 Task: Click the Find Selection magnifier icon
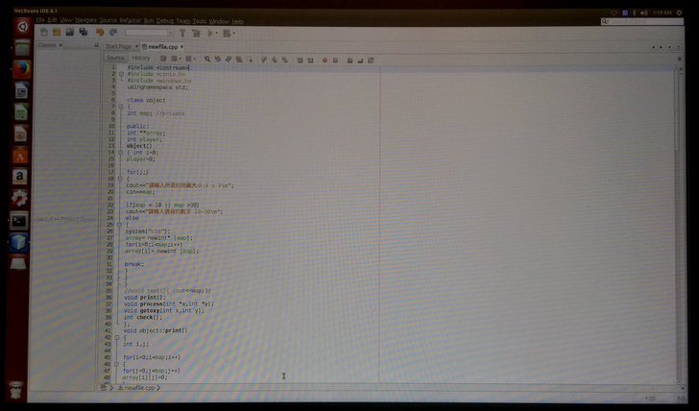pos(207,60)
